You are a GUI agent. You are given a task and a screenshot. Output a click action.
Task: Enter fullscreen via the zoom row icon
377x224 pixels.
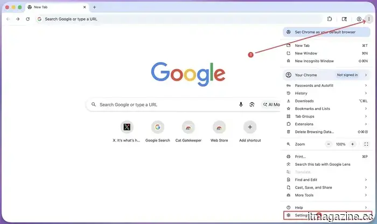click(366, 144)
